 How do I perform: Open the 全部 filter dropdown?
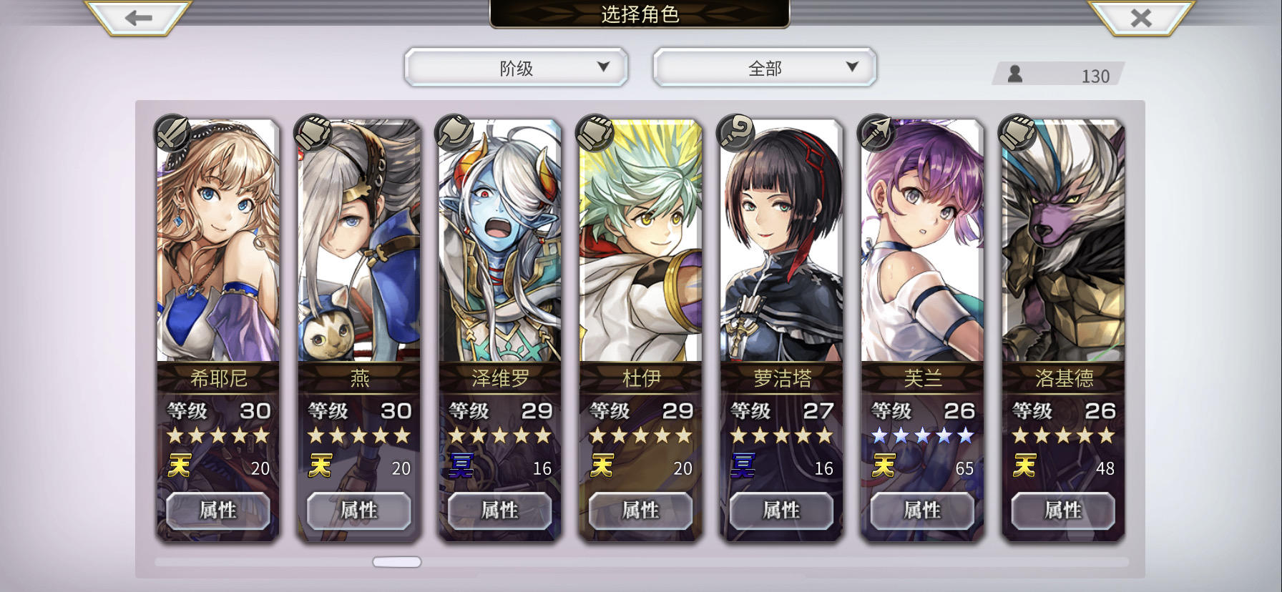(x=764, y=68)
